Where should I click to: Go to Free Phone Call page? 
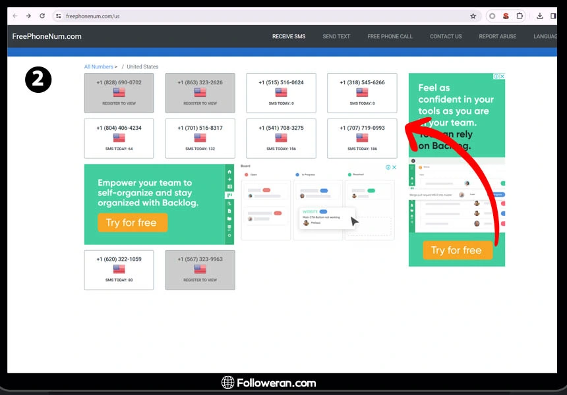pos(390,36)
